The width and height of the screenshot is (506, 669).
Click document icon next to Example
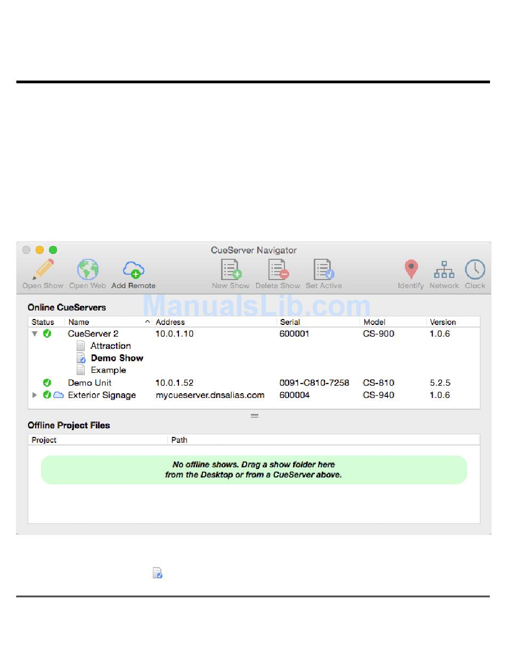80,370
